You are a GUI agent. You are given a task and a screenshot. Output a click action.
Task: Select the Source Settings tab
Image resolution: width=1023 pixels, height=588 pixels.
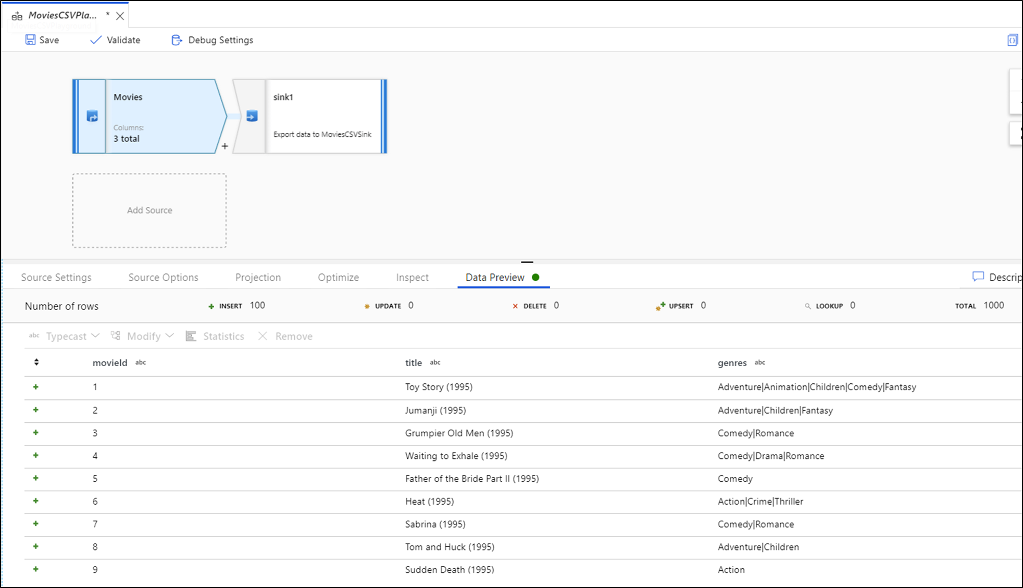click(56, 277)
